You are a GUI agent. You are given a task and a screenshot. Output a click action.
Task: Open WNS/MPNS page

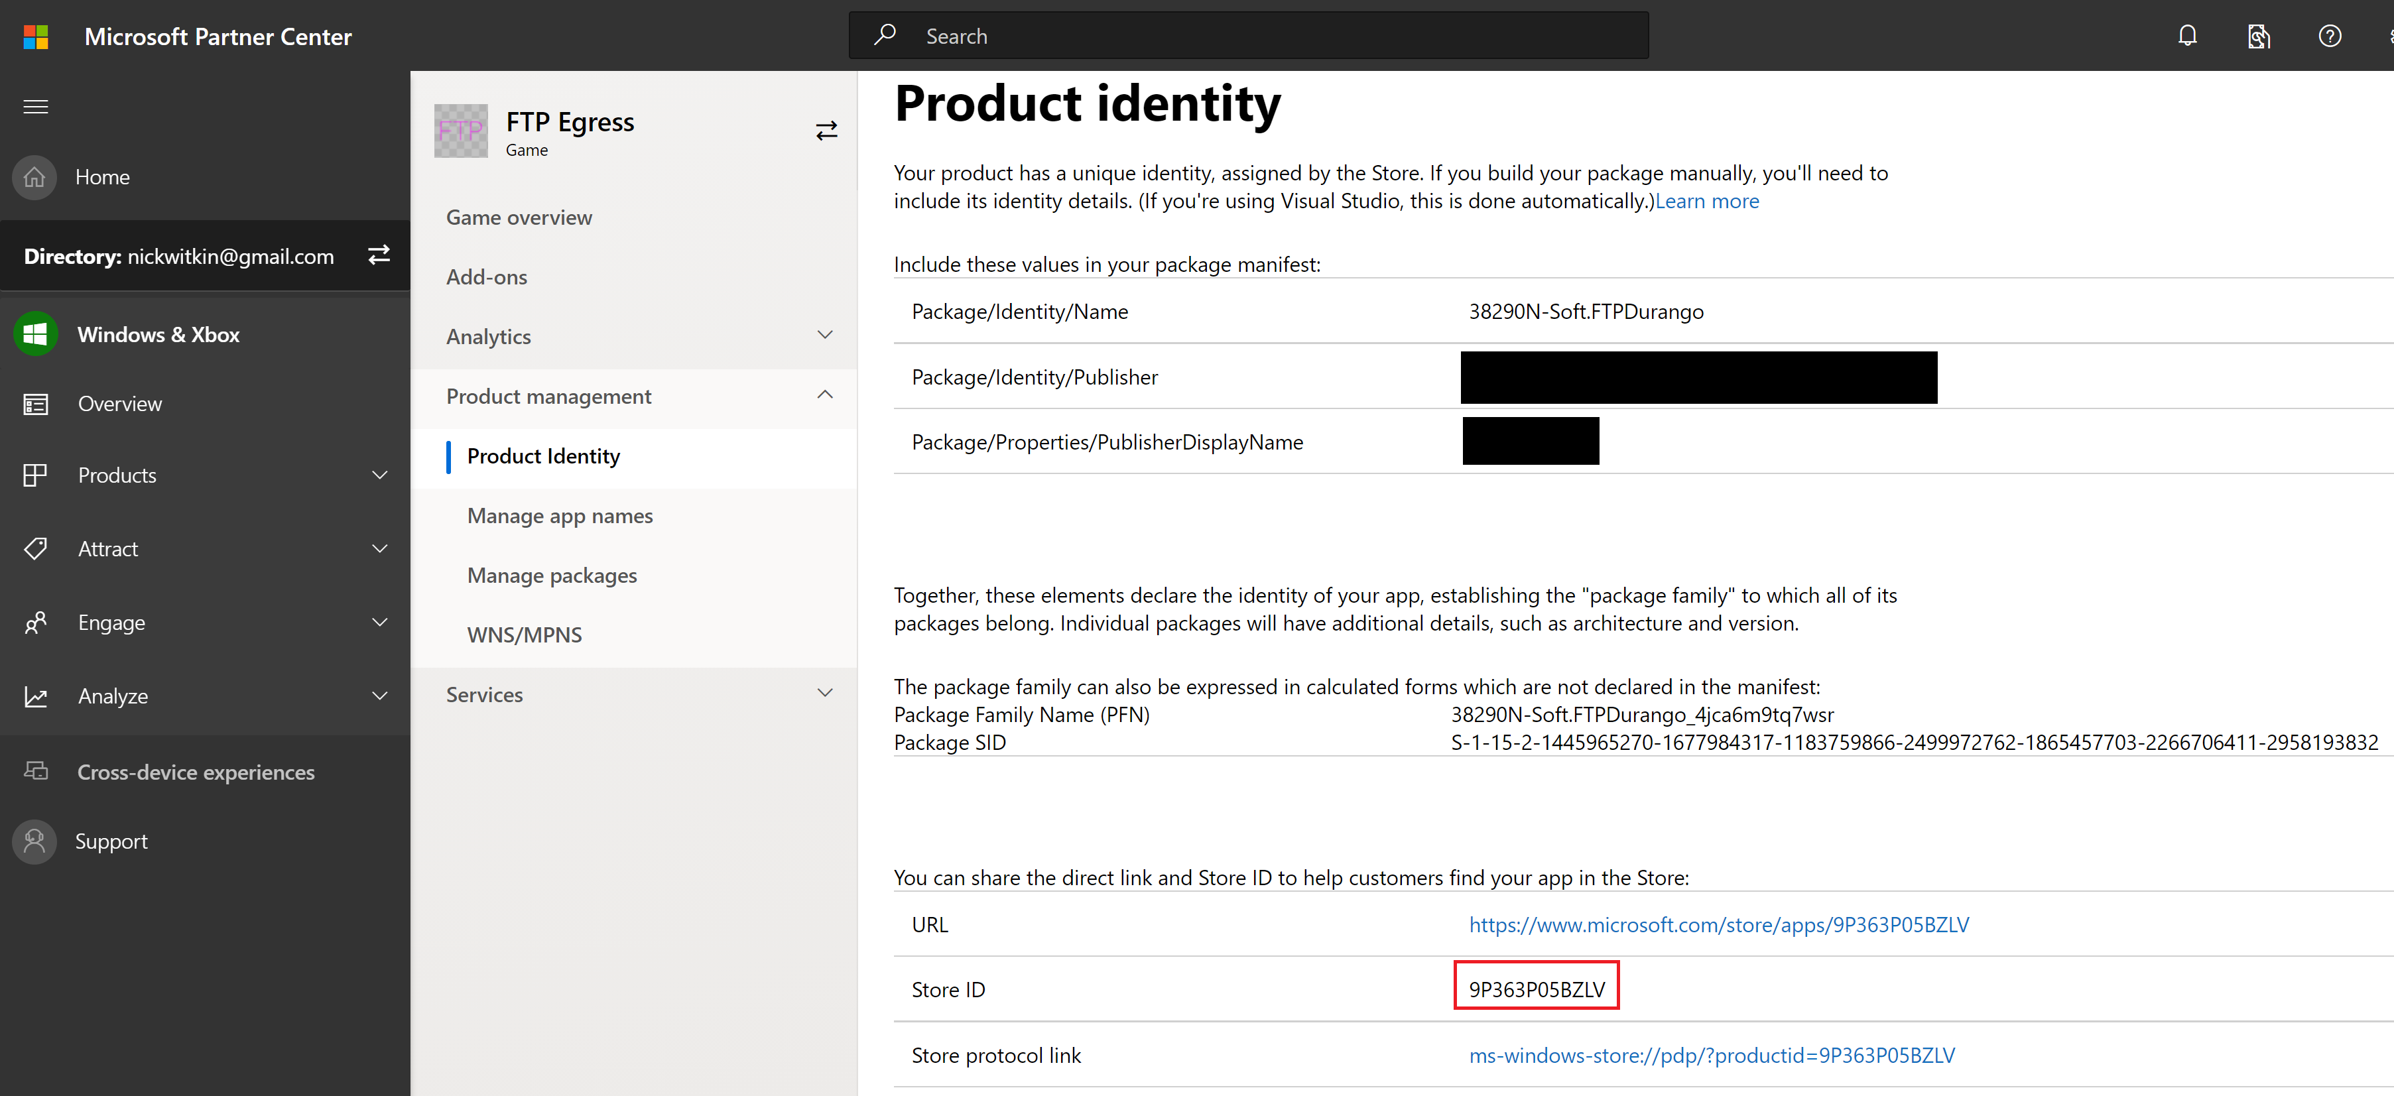coord(524,635)
